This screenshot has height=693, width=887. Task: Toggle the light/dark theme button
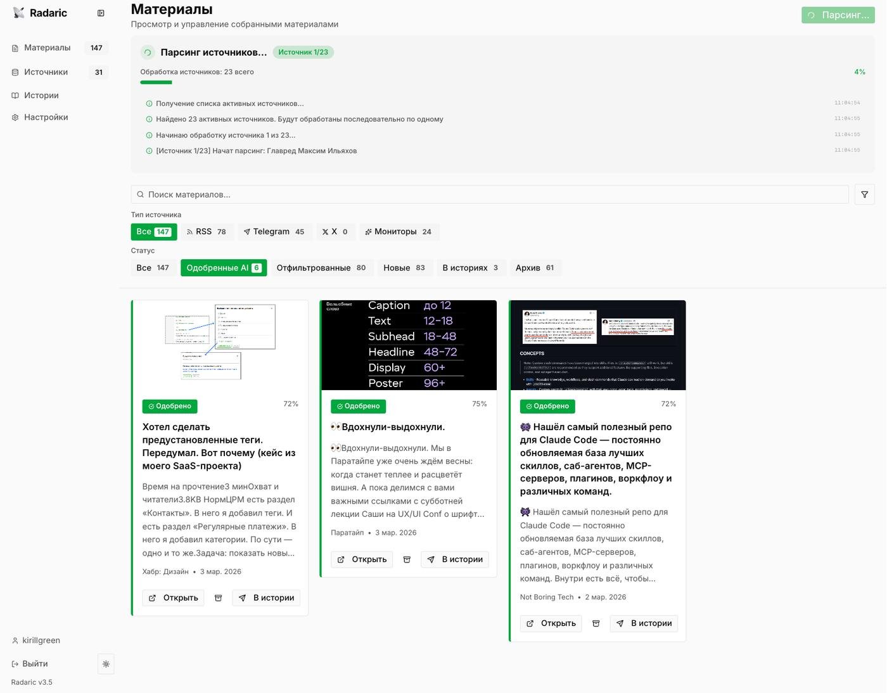[x=106, y=664]
